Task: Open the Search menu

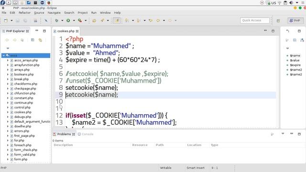Action: [69, 13]
